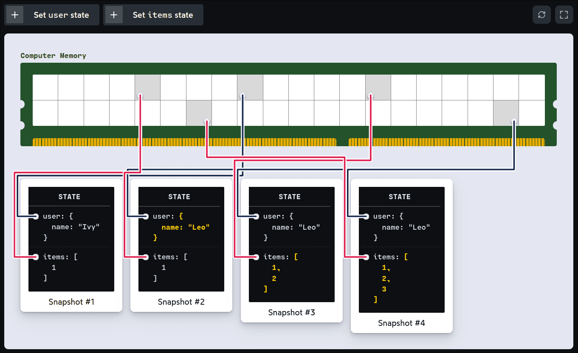Click the items pointer dot in Snapshot #1
Image resolution: width=578 pixels, height=353 pixels.
point(36,257)
